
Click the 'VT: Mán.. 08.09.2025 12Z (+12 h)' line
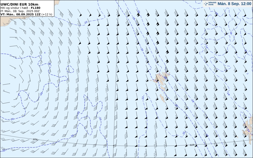[26, 14]
